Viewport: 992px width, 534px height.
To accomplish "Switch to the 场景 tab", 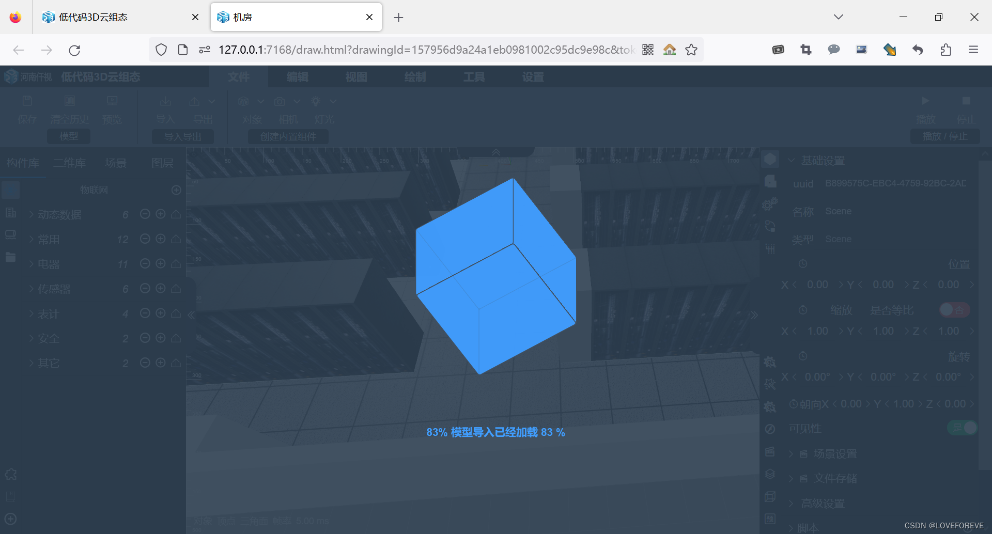I will [x=116, y=163].
